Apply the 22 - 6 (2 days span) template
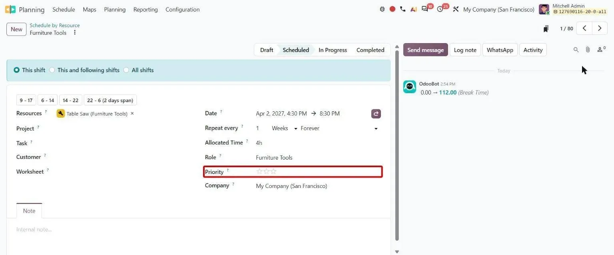Screen dimensions: 614x255 pos(110,100)
